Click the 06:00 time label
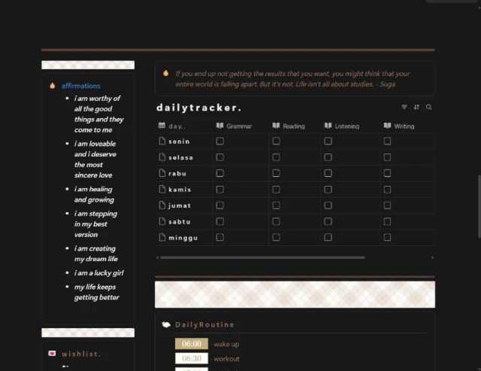The image size is (481, 371). point(192,344)
